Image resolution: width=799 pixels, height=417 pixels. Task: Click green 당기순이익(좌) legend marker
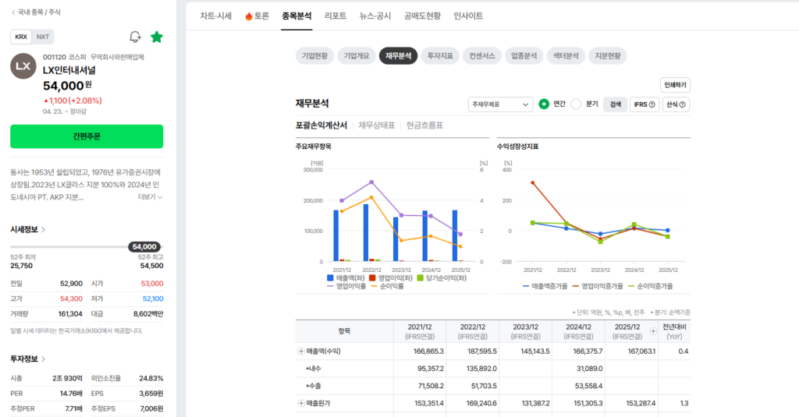421,278
